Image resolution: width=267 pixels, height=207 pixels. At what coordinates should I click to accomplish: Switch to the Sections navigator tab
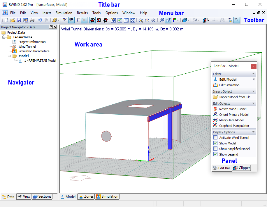click(42, 196)
